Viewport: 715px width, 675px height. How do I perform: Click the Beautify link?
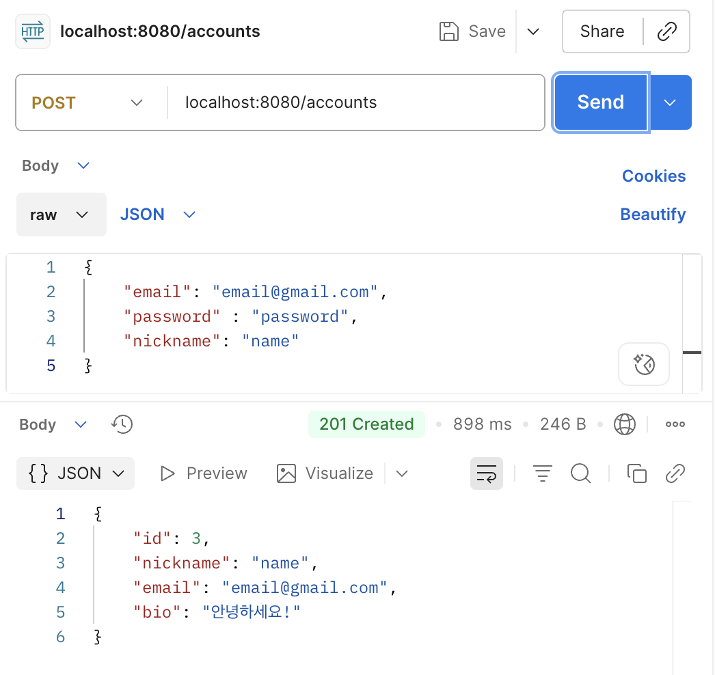tap(653, 215)
